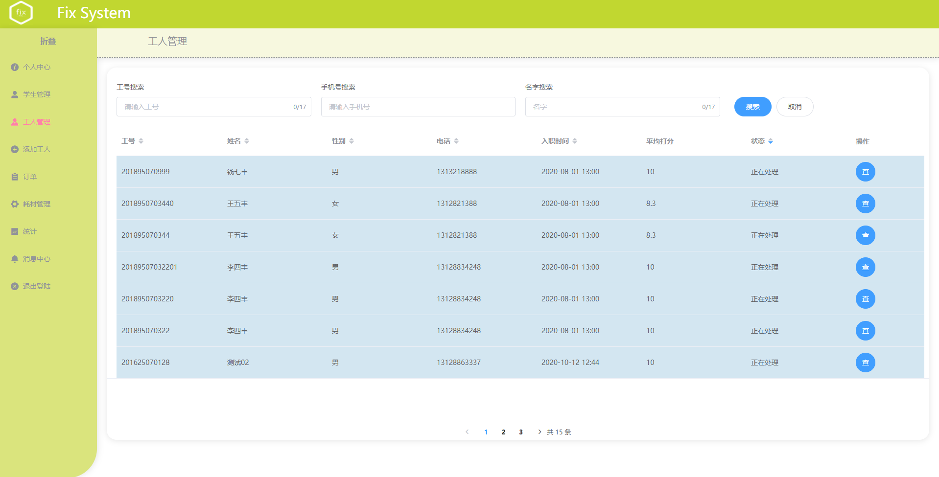939x477 pixels.
Task: Jump to page 2 in pagination
Action: click(503, 432)
